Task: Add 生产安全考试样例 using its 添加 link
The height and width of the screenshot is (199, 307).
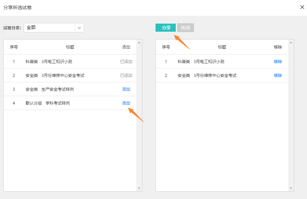Action: pos(126,89)
